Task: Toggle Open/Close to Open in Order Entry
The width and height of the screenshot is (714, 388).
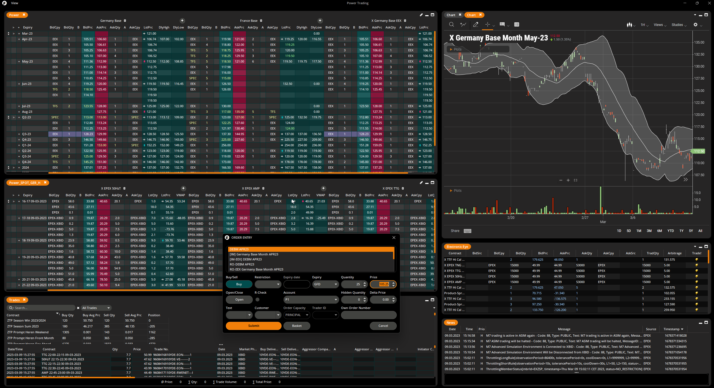Action: (x=239, y=299)
